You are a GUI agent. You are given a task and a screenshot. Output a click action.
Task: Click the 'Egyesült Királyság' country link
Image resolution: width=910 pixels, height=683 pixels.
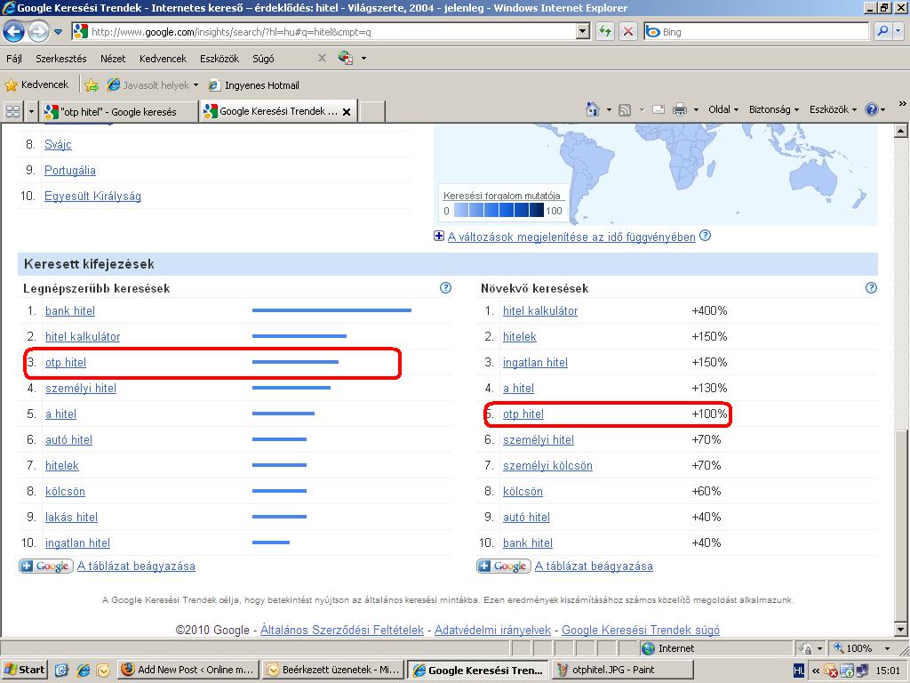92,197
